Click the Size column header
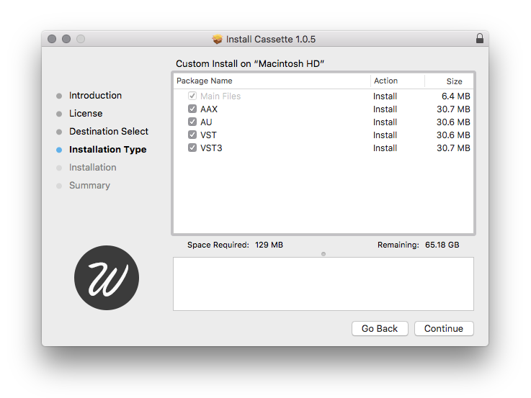 [x=449, y=81]
